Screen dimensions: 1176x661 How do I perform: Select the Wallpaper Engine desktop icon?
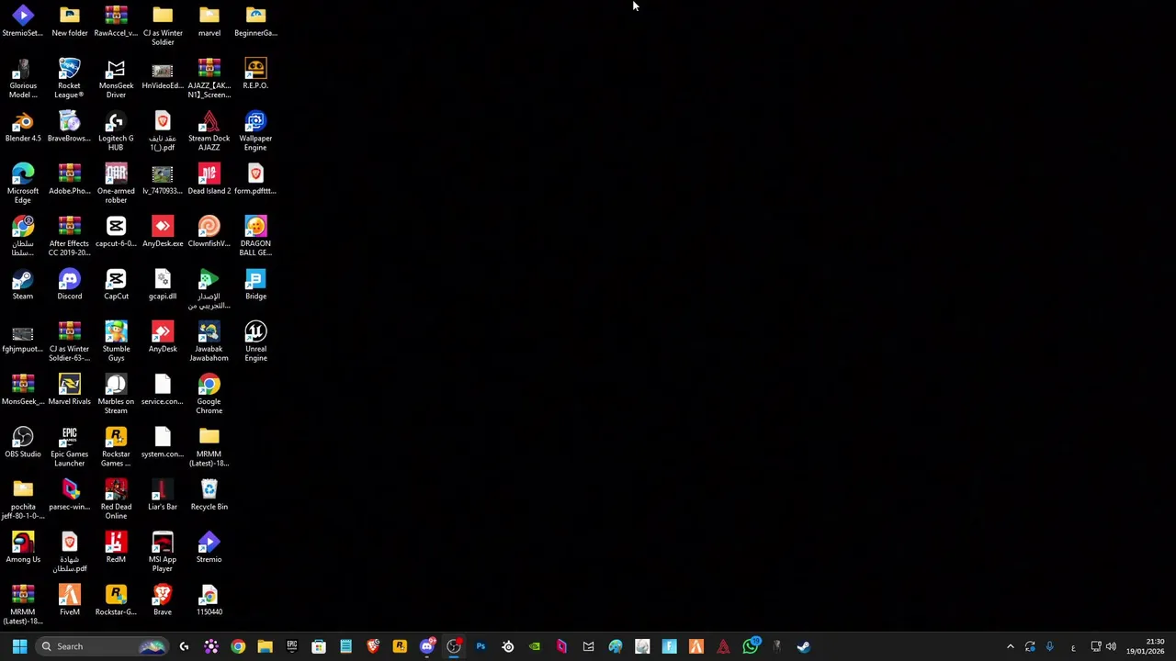(255, 132)
